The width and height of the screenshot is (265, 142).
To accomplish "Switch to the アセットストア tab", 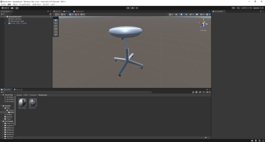I will (79, 11).
